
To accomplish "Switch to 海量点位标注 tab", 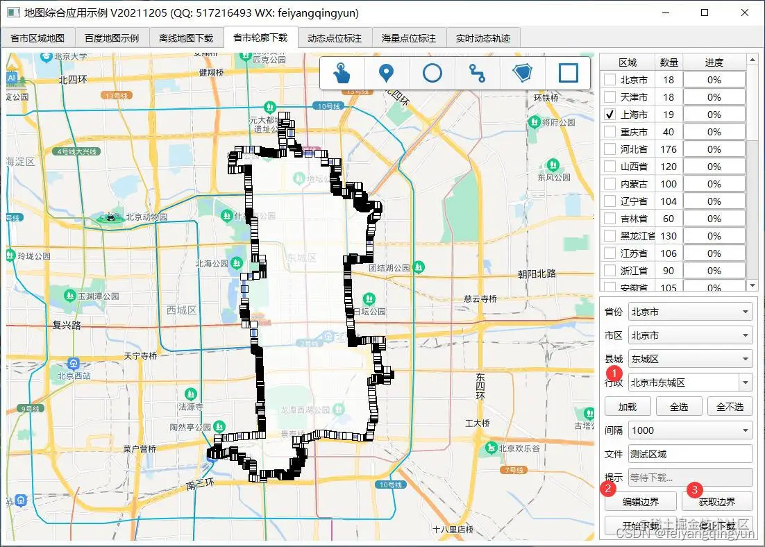I will (x=409, y=38).
